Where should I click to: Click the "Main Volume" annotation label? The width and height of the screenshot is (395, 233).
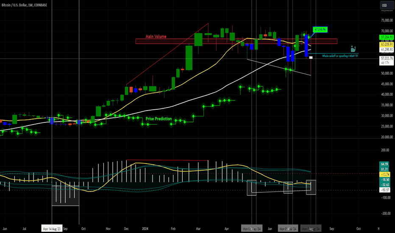click(156, 36)
